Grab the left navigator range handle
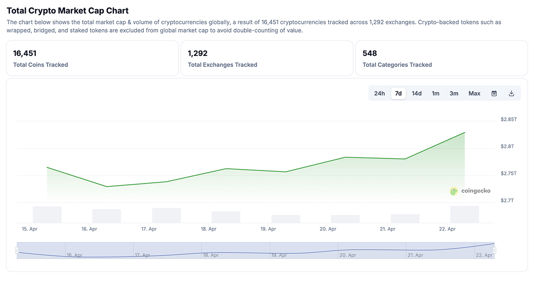The height and width of the screenshot is (281, 536). coord(17,250)
